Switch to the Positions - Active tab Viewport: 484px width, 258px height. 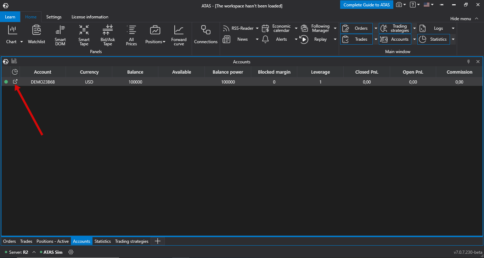point(52,241)
